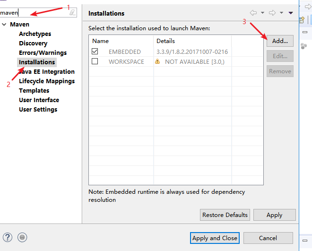The height and width of the screenshot is (251, 312).
Task: Click the Apply button
Action: [x=275, y=215]
